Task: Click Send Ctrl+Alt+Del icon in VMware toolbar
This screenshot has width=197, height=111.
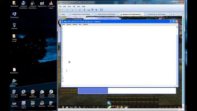Action: pos(67,10)
